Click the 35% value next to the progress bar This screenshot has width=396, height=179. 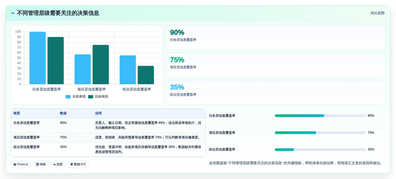(x=371, y=149)
